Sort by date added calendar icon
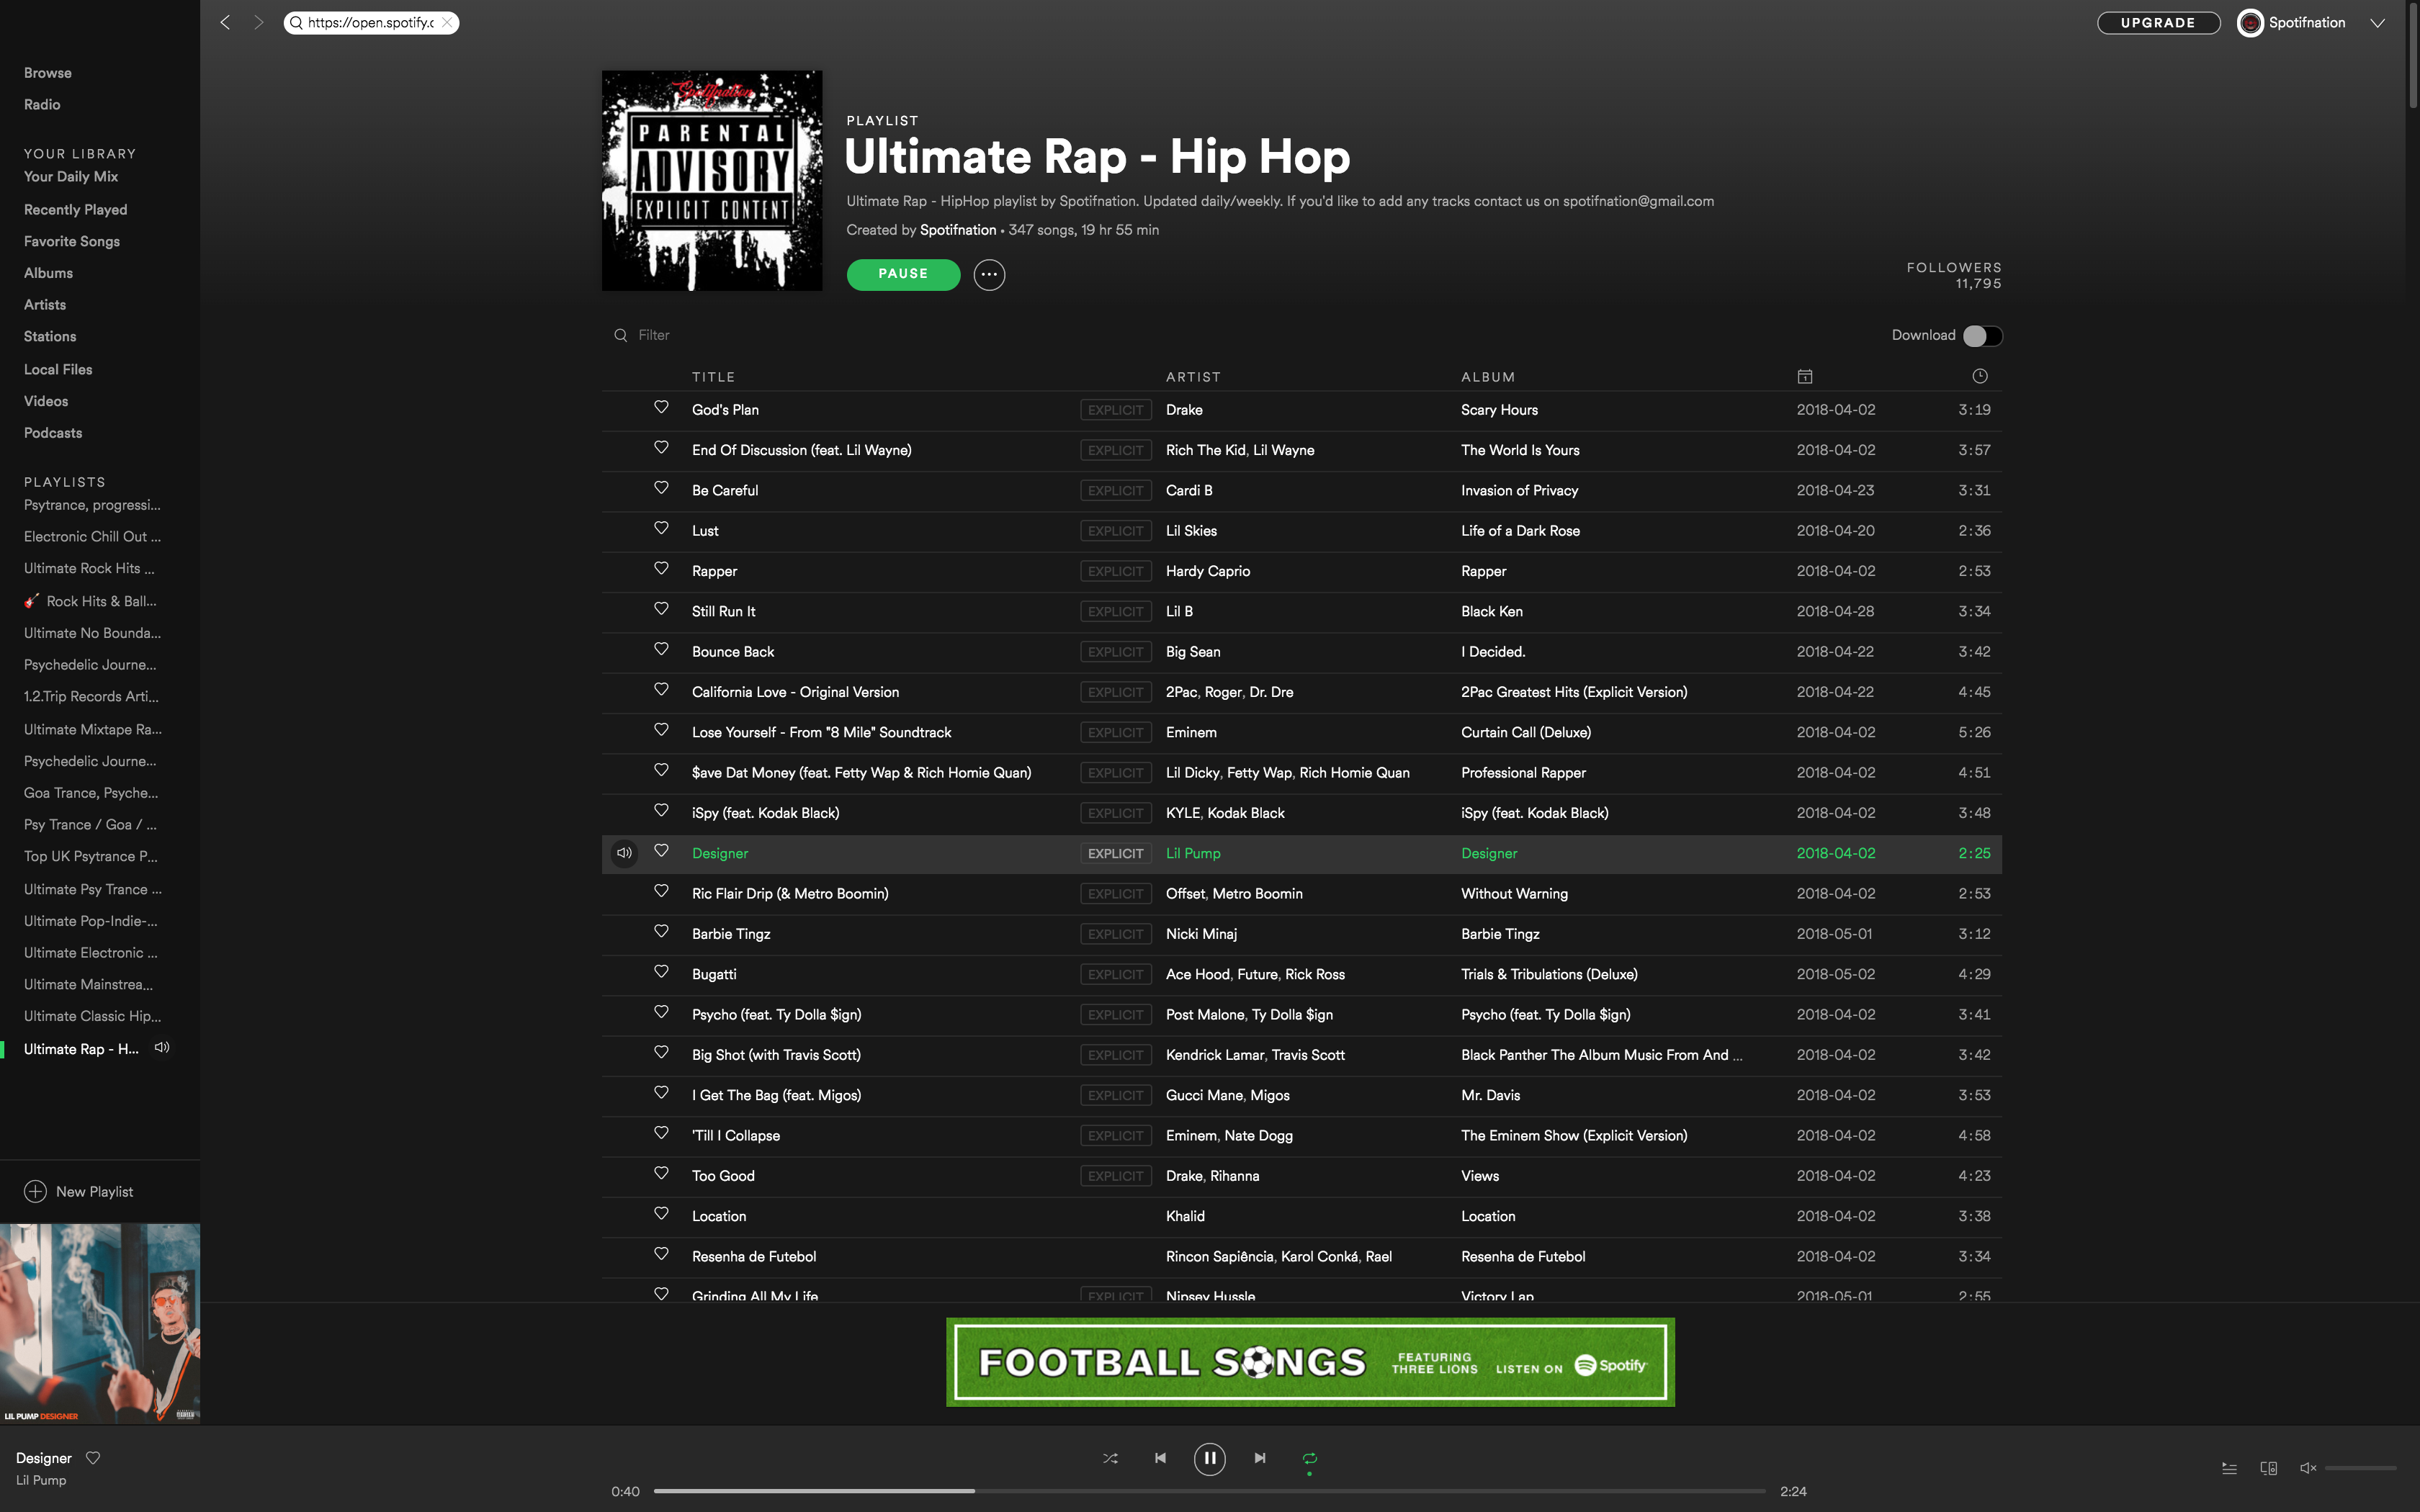The height and width of the screenshot is (1512, 2420). pyautogui.click(x=1804, y=376)
